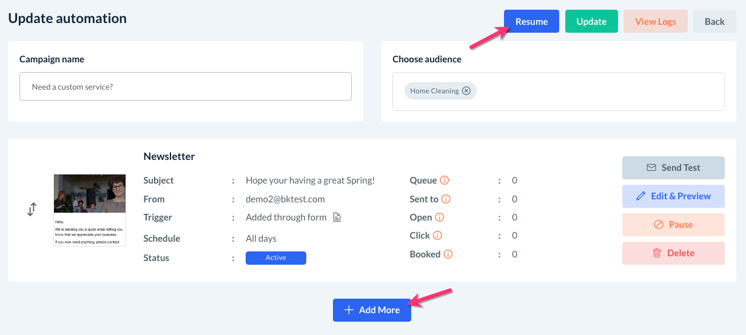Viewport: 746px width, 335px height.
Task: Add More emails to the automation
Action: click(x=372, y=310)
